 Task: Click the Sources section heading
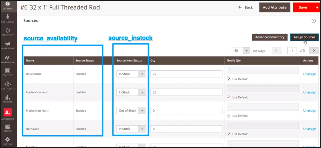point(31,21)
